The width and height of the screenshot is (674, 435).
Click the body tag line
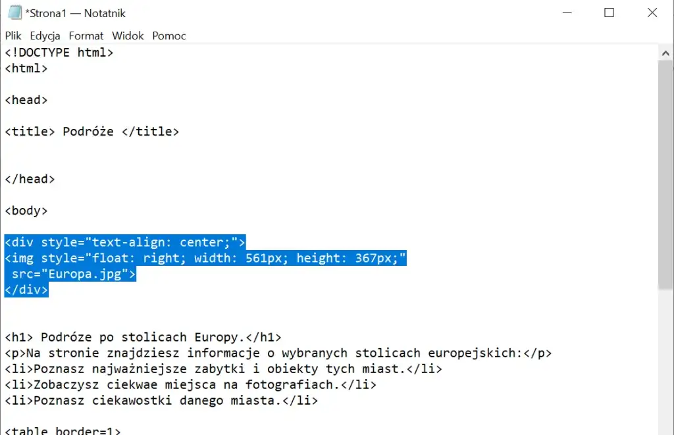pyautogui.click(x=26, y=211)
